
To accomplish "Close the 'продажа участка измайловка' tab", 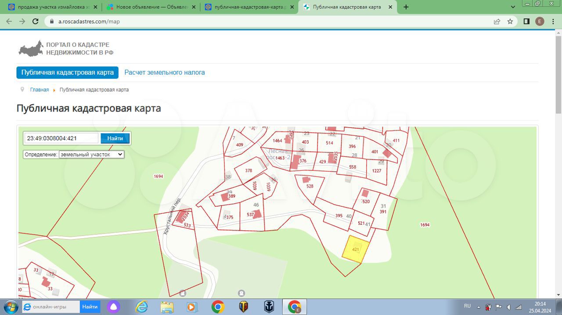I will point(95,7).
